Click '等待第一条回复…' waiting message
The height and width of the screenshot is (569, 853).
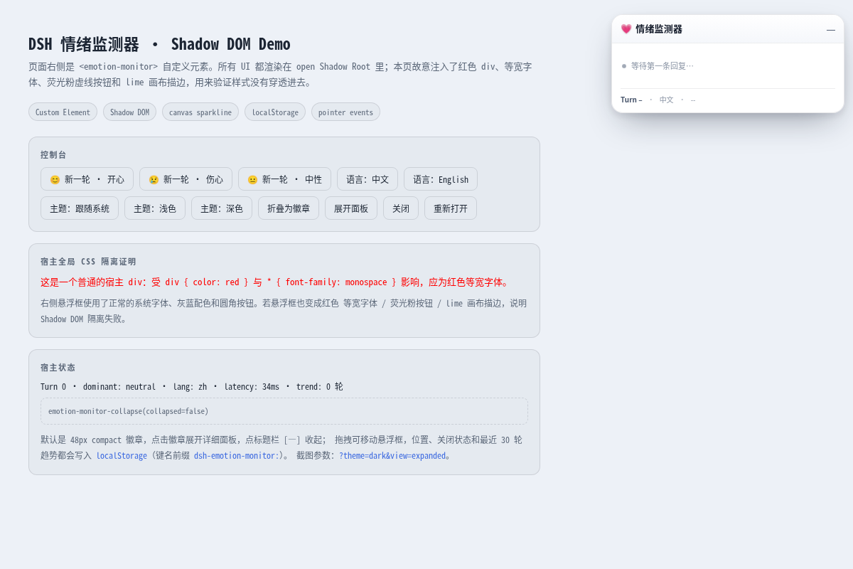click(662, 66)
